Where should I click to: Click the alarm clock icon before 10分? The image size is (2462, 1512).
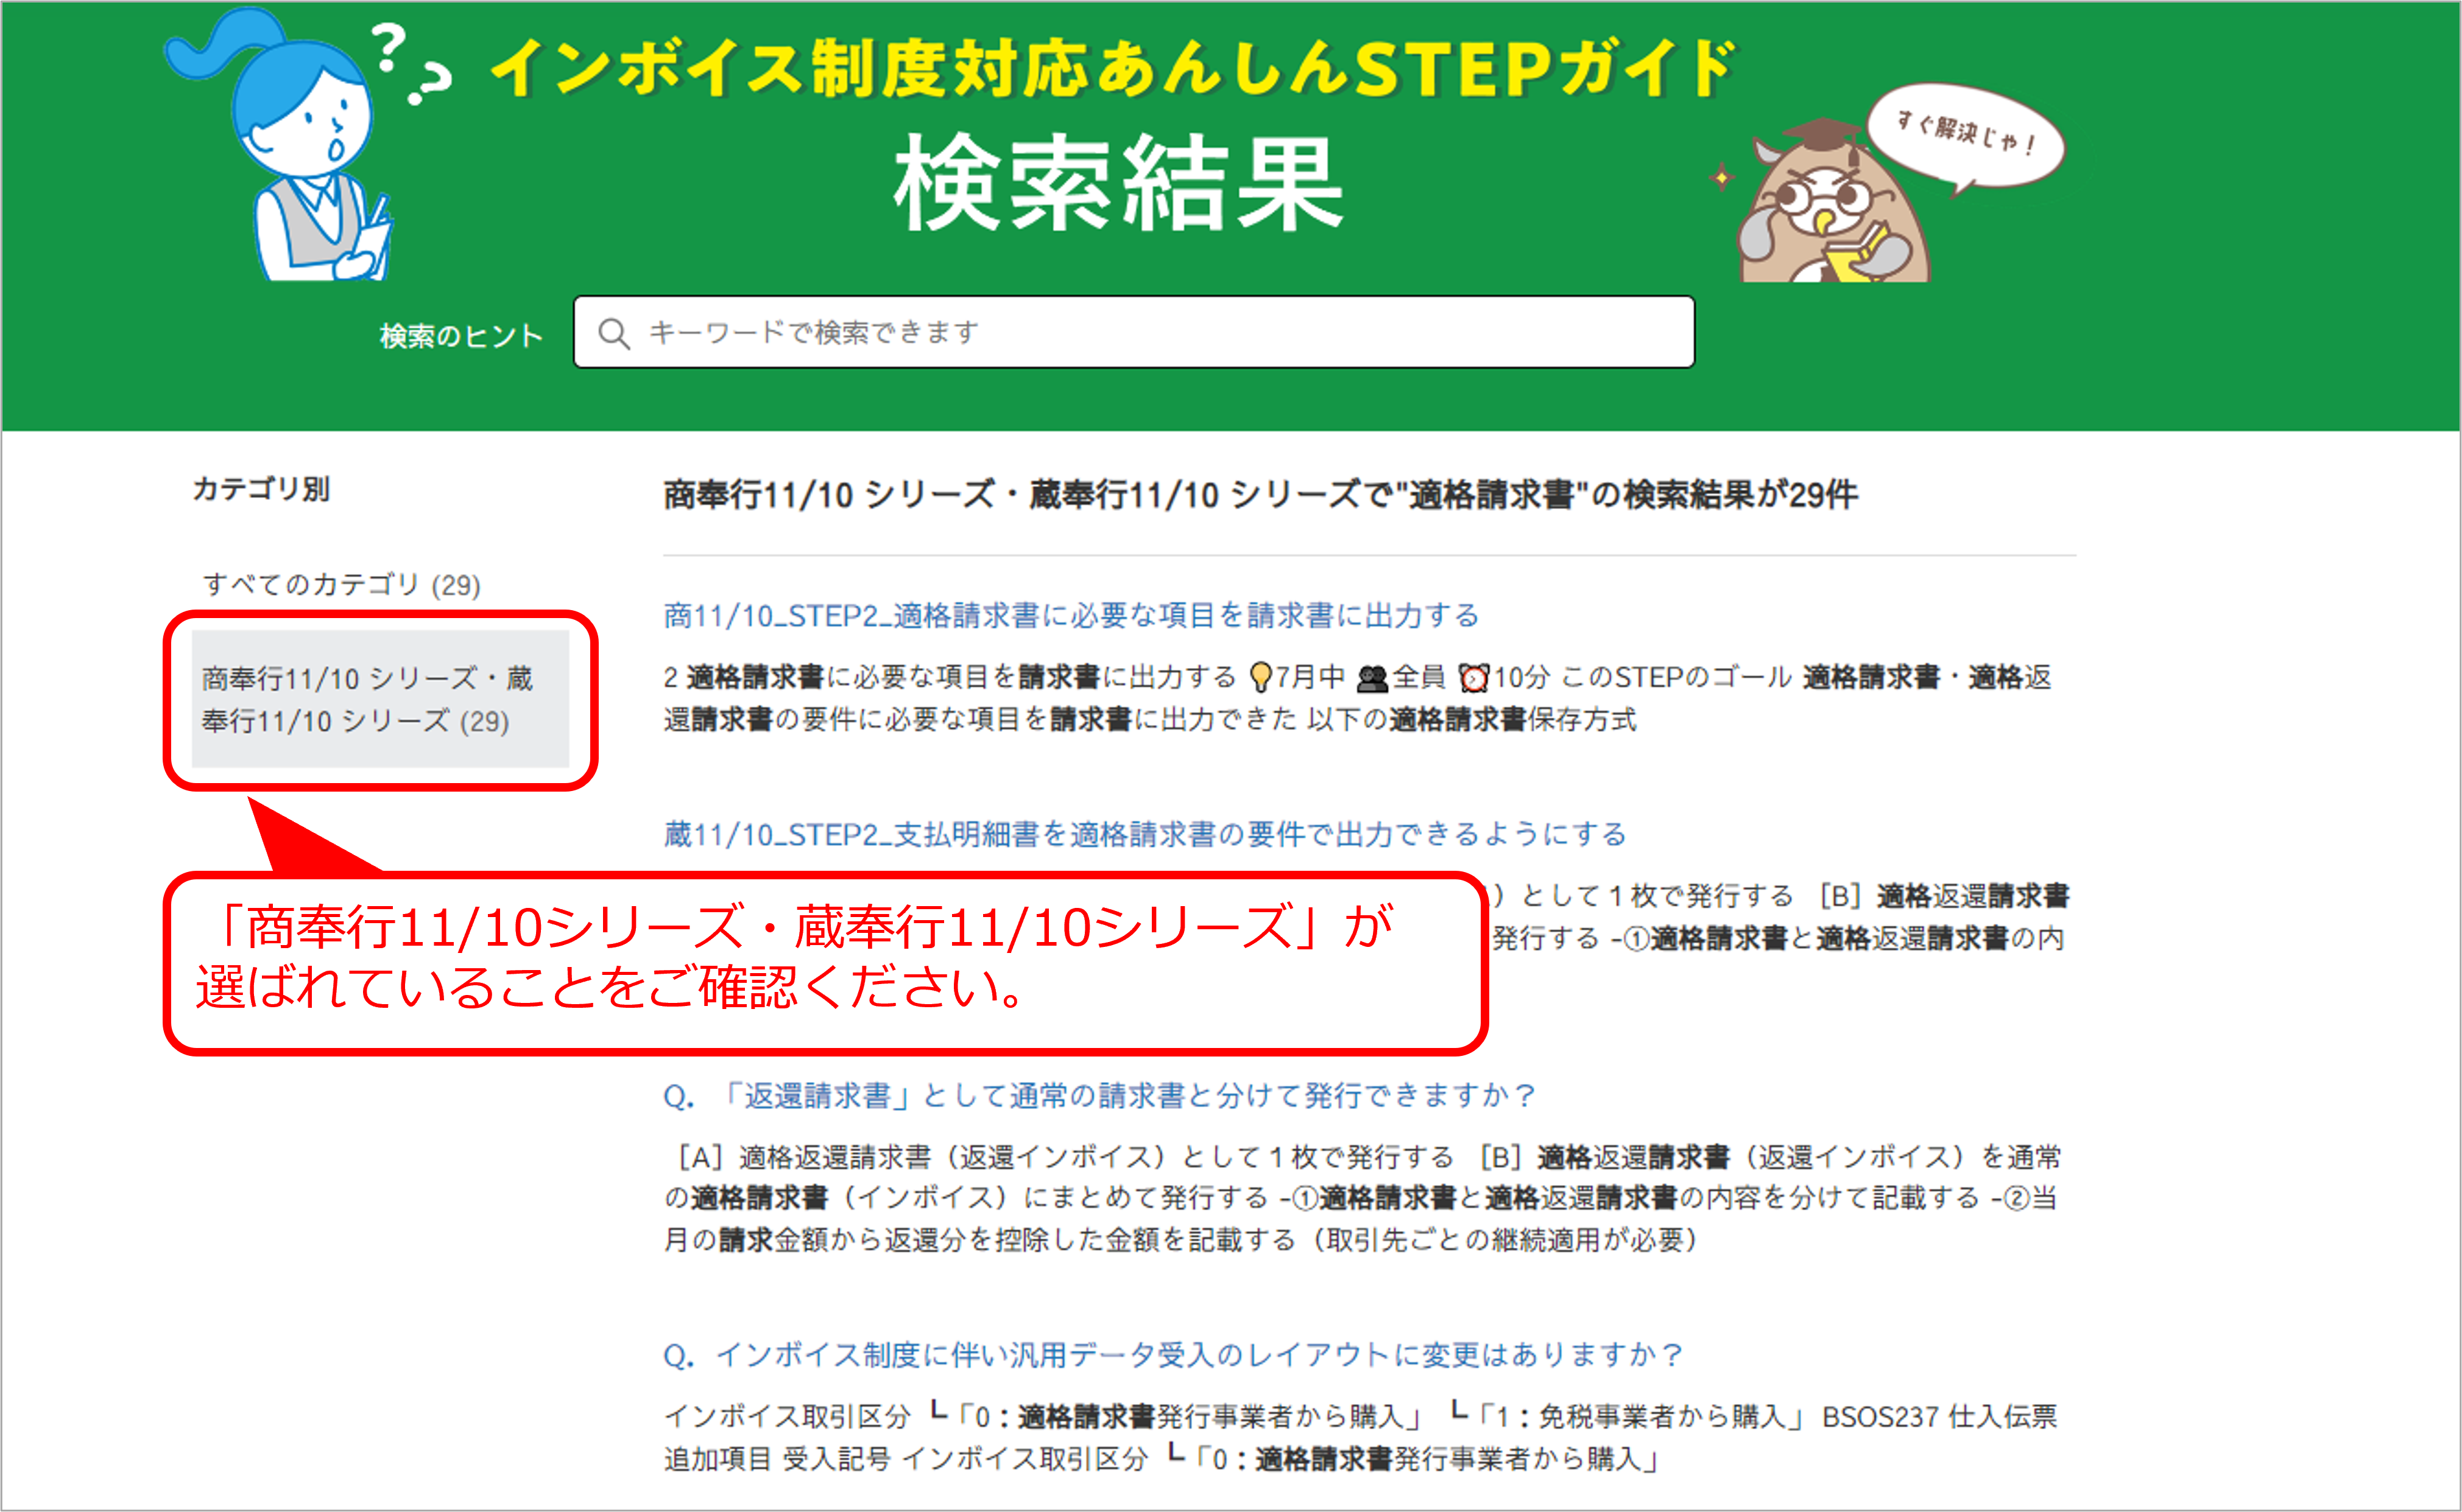click(1474, 678)
